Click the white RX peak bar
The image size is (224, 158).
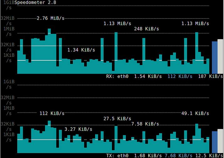click(x=220, y=56)
